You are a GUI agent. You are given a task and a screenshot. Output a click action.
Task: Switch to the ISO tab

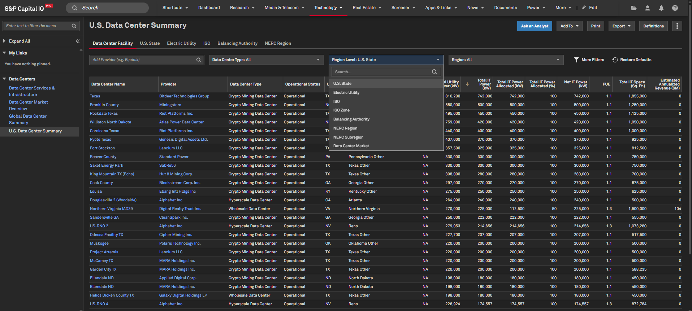coord(207,43)
